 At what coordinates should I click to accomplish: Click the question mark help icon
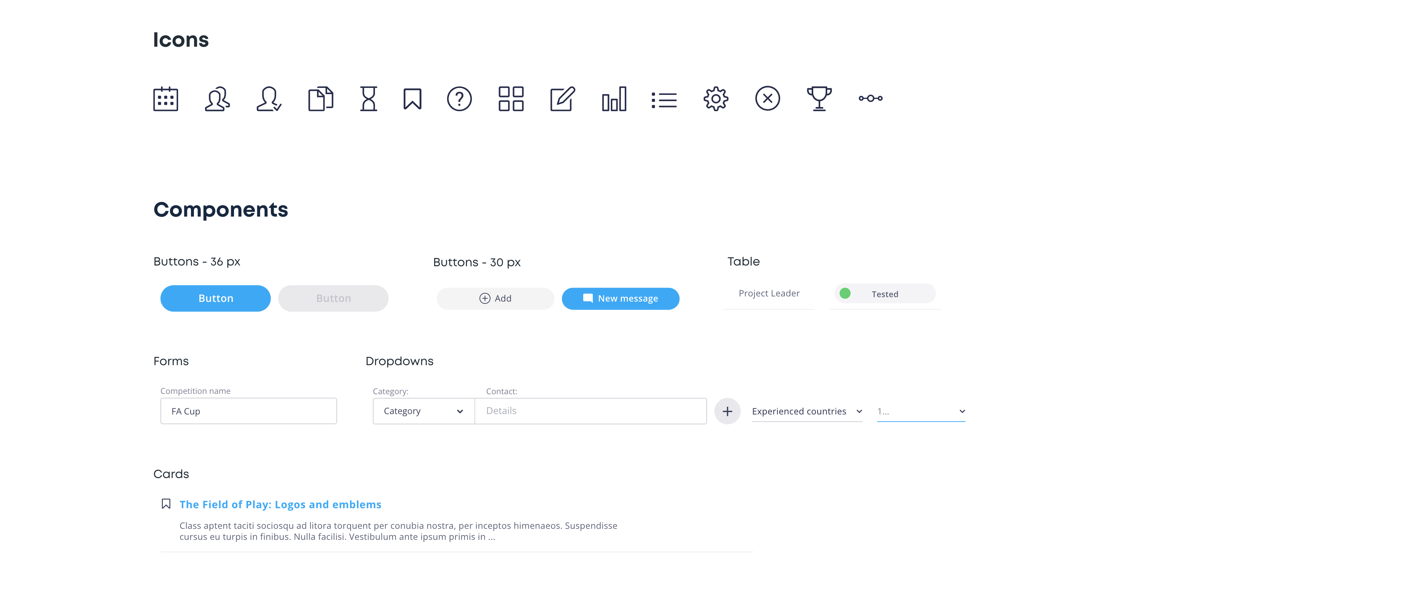(x=459, y=99)
